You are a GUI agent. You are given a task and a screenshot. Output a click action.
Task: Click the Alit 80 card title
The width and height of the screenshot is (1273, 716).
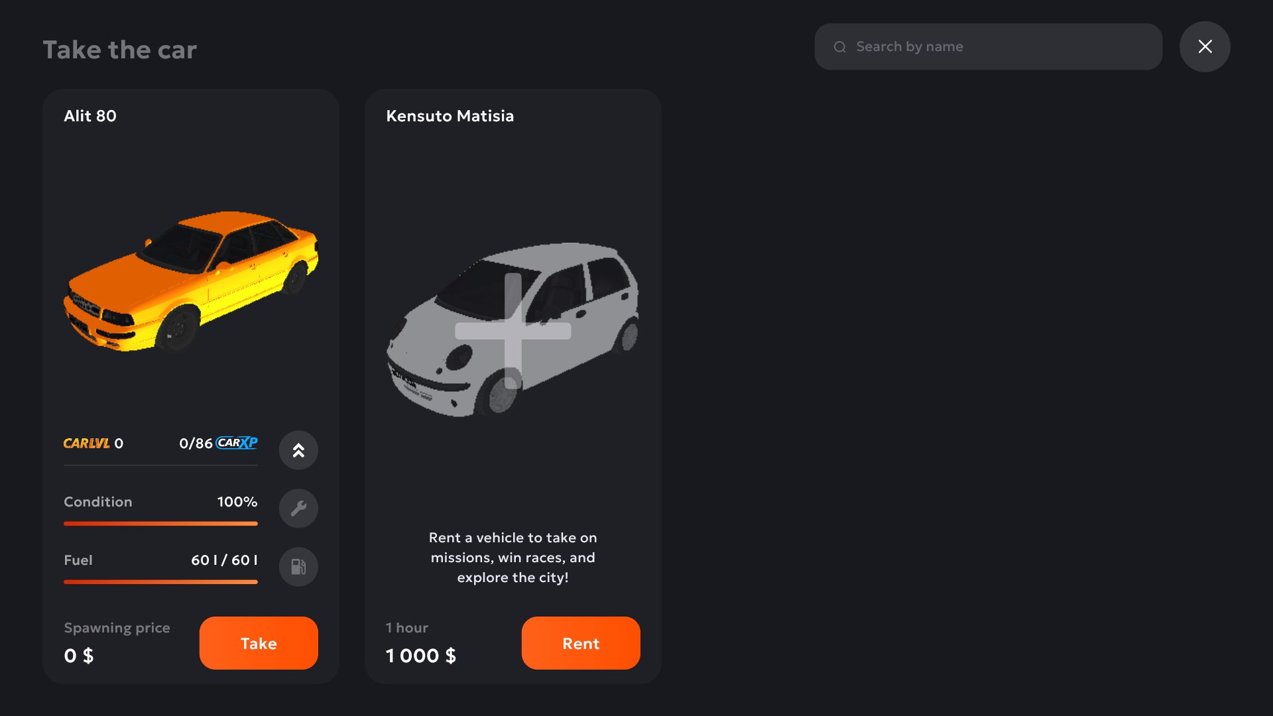(90, 116)
